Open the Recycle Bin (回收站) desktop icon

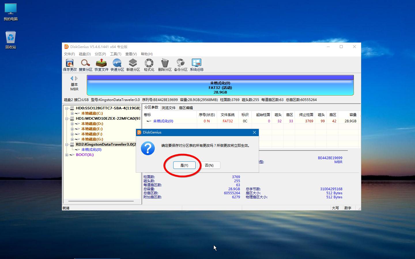(11, 40)
